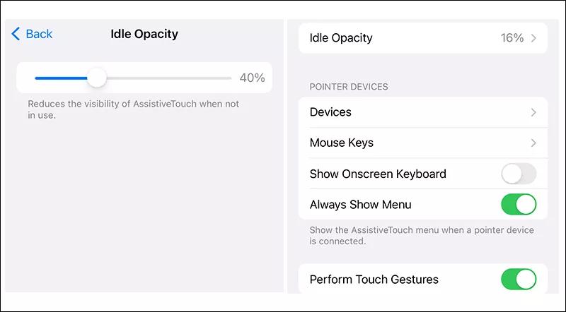Click the chevron on the Devices row
Screen dimensions: 566x312
point(534,112)
